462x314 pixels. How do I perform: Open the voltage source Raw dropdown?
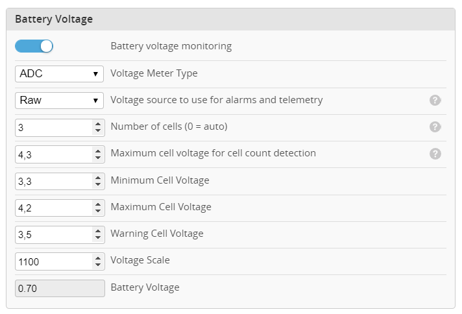59,101
